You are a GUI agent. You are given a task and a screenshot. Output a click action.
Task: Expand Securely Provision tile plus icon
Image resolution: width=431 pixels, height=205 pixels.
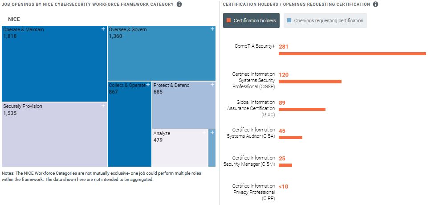click(103, 106)
